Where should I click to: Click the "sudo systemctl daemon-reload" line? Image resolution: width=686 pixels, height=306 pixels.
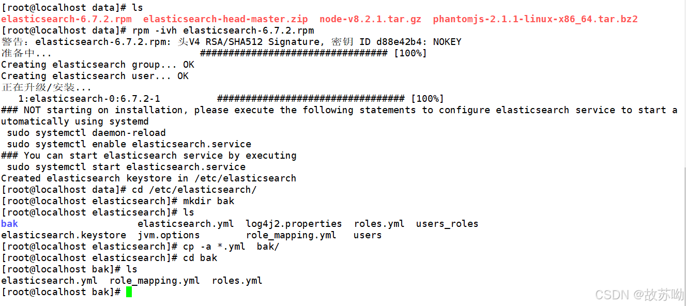click(83, 133)
